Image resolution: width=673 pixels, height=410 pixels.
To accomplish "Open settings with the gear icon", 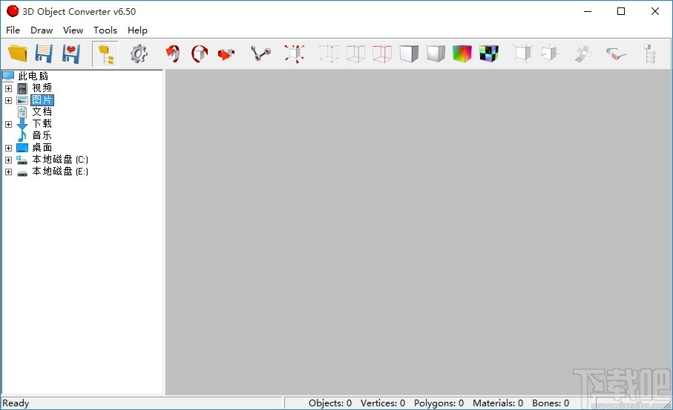I will click(x=139, y=53).
